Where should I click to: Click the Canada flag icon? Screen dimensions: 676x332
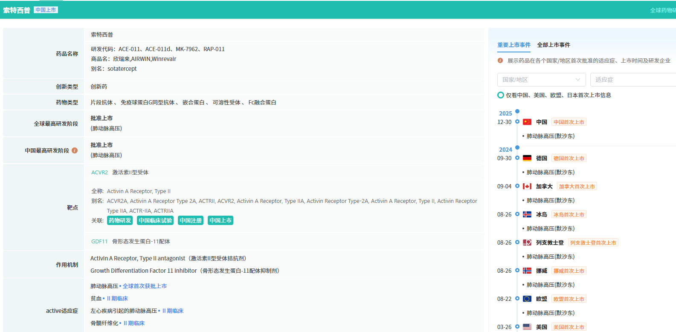click(527, 186)
